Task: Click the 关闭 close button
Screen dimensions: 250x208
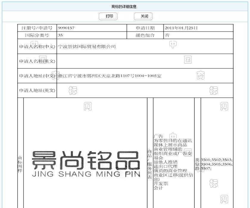Action: click(x=143, y=16)
